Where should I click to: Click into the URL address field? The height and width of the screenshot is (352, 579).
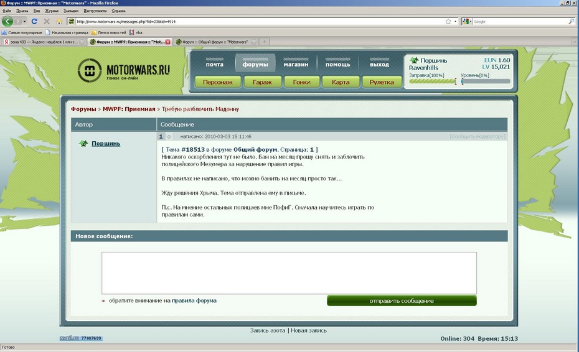[260, 21]
